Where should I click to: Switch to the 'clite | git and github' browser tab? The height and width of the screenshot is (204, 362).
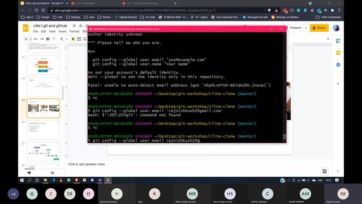pyautogui.click(x=44, y=3)
